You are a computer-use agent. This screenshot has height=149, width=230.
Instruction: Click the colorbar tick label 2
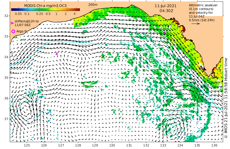[66, 14]
